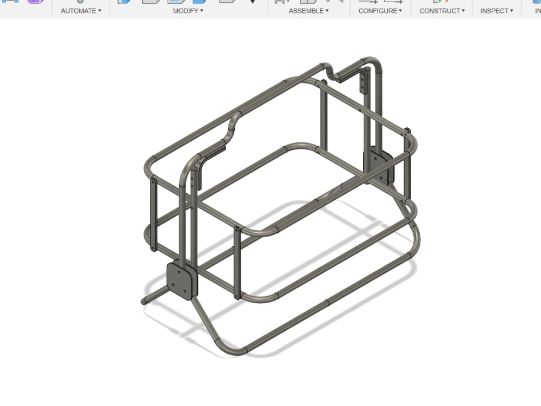Open the AUTOMATE dropdown menu
541x406 pixels.
81,11
